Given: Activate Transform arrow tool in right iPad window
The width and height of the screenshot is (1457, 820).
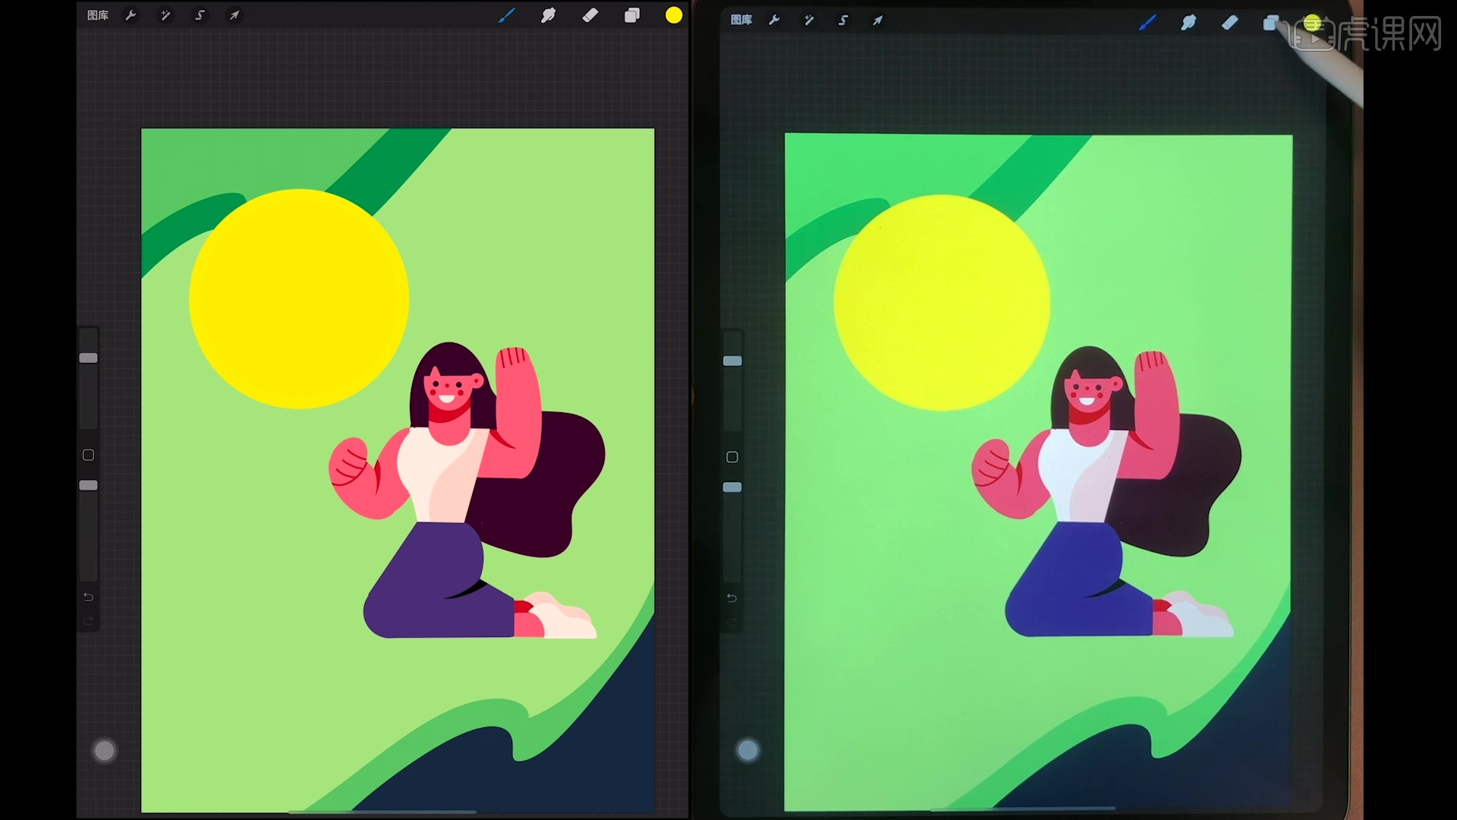Looking at the screenshot, I should click(x=878, y=20).
